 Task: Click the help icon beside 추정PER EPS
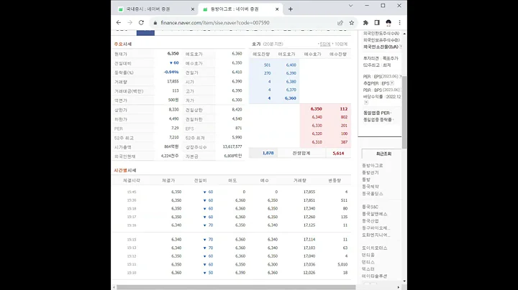(392, 83)
